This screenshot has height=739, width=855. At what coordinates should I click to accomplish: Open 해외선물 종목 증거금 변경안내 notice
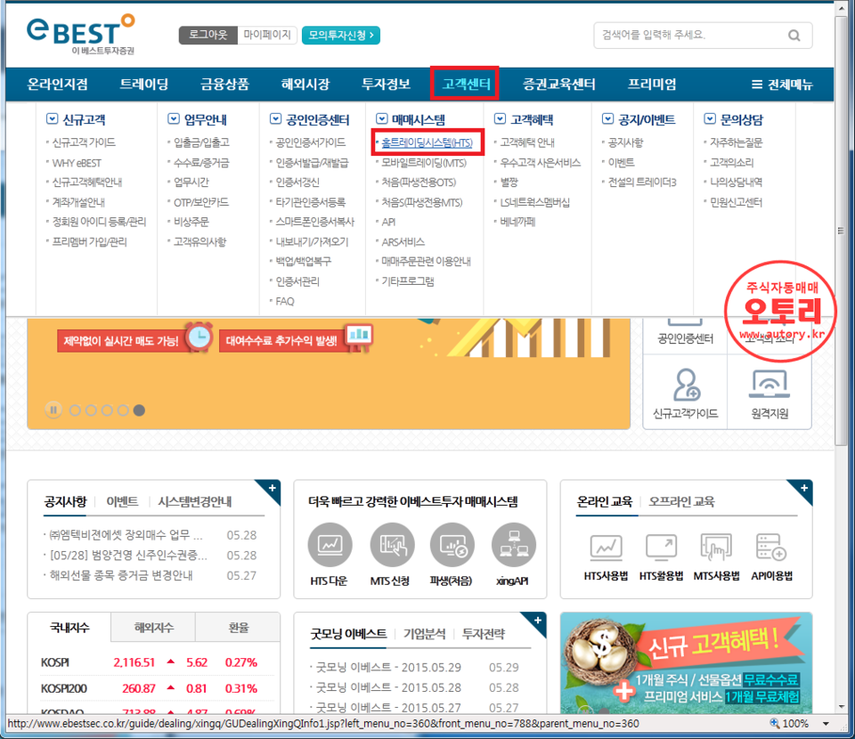pyautogui.click(x=120, y=575)
